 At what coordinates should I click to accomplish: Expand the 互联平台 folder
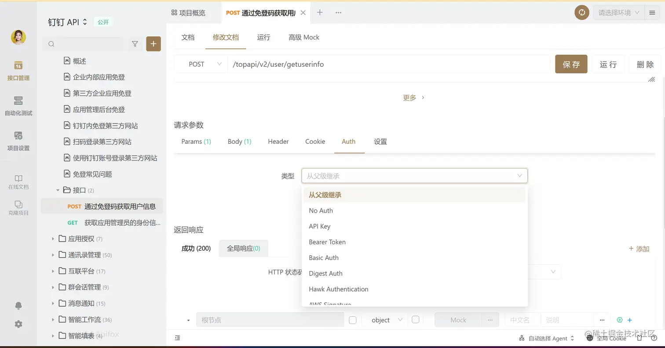[53, 271]
